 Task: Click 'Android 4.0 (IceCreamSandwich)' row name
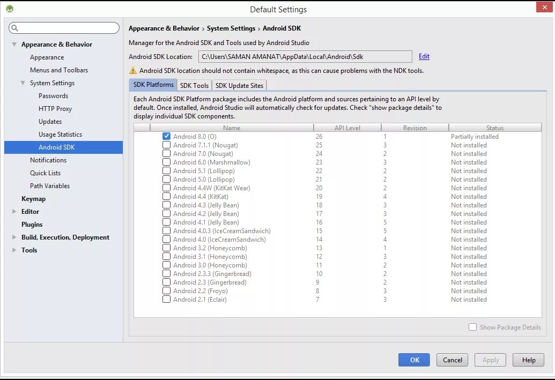pyautogui.click(x=219, y=240)
